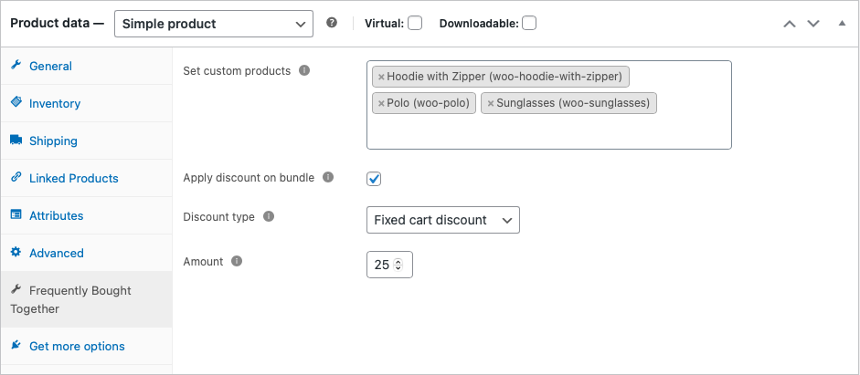The width and height of the screenshot is (860, 375).
Task: Click the Hoodie with Zipper product tag
Action: 501,78
